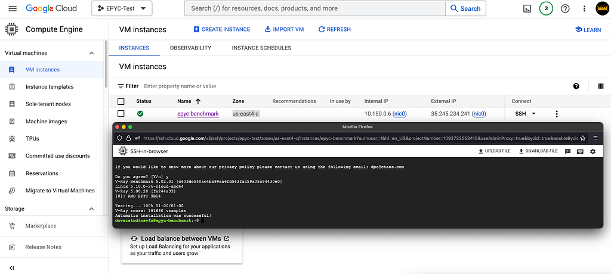Bookmark page with the Firefox star icon
Screen dimensions: 611x274
[583, 138]
